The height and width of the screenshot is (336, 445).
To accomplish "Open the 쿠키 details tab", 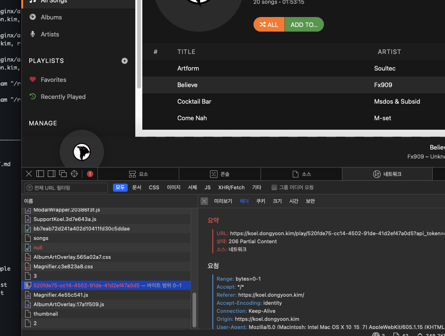I will [261, 201].
